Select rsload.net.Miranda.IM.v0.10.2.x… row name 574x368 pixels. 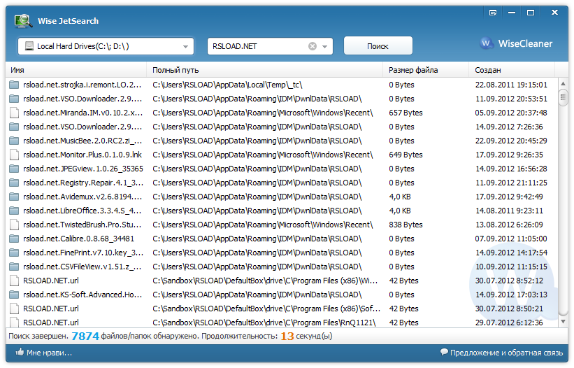pyautogui.click(x=82, y=113)
